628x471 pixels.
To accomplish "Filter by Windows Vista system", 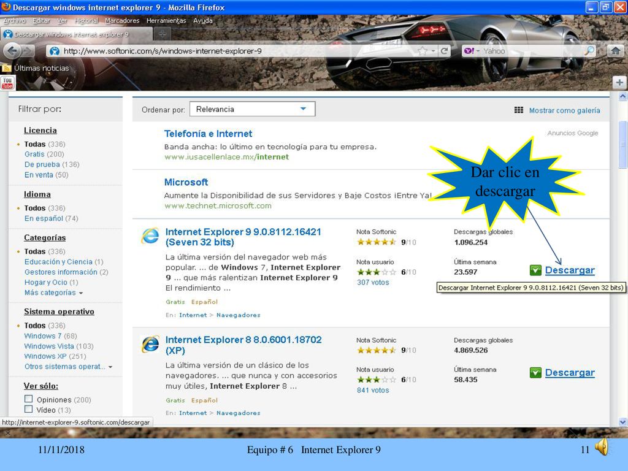I will 49,346.
